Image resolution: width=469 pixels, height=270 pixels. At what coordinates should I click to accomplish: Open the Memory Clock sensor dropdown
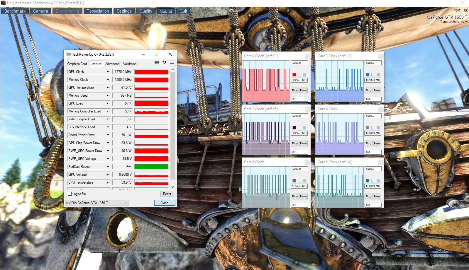point(108,80)
